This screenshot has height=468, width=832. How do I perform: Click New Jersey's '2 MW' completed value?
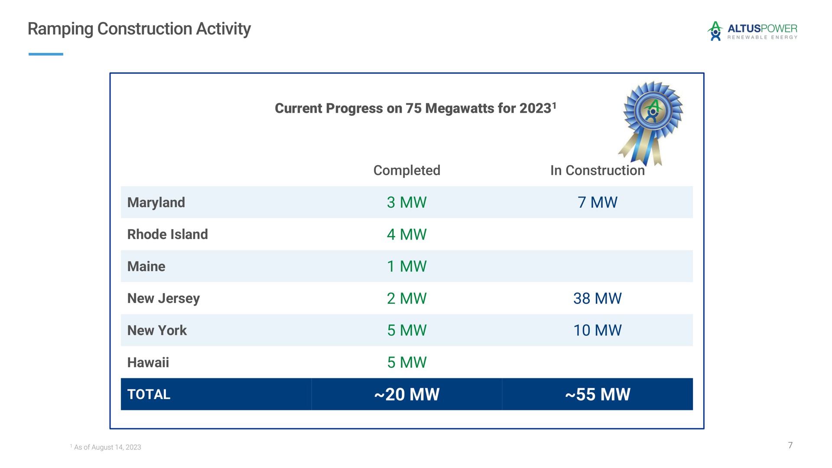tap(406, 299)
